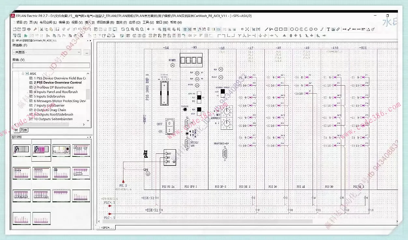Click the filter ellipsis browse button
This screenshot has width=408, height=240.
87,52
